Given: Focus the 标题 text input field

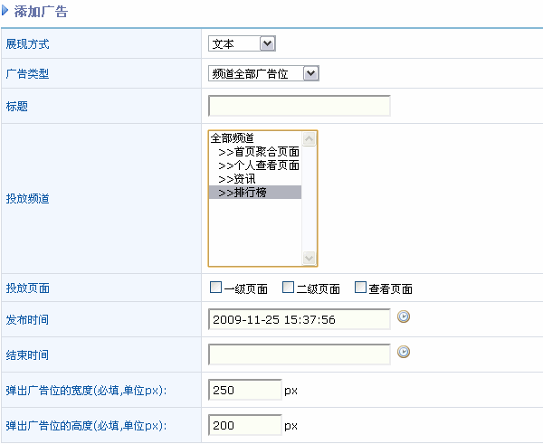Looking at the screenshot, I should (x=299, y=107).
